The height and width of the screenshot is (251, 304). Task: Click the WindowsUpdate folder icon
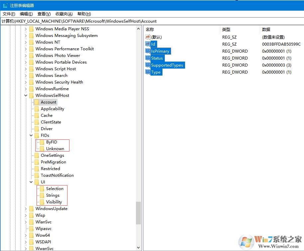pos(31,209)
